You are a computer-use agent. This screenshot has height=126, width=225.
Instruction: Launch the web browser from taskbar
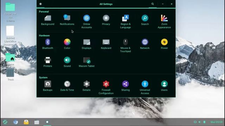(15, 122)
